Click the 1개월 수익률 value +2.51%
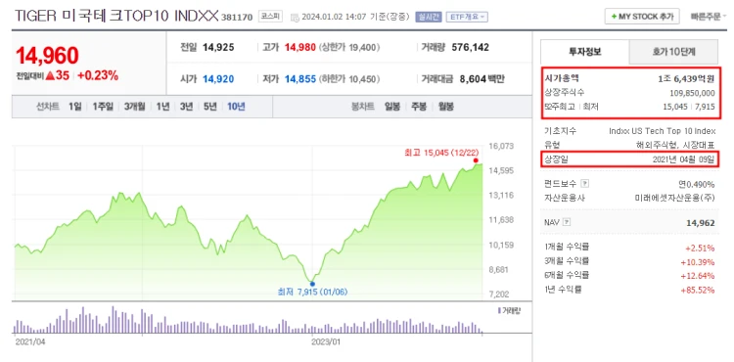This screenshot has height=362, width=734. pos(701,248)
